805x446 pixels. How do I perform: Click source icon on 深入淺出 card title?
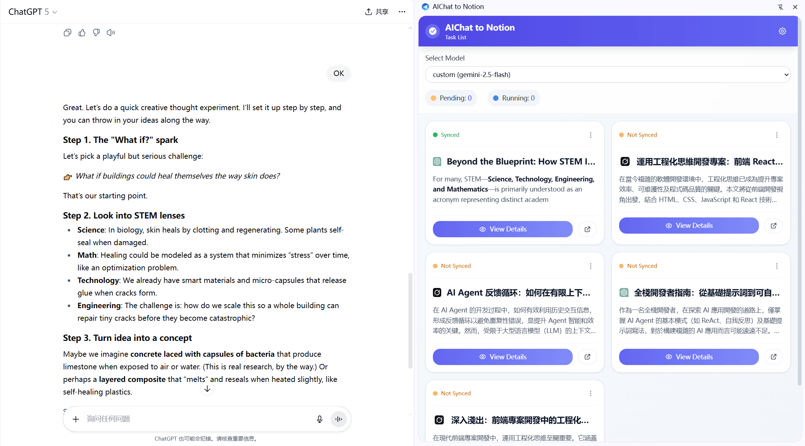point(439,420)
